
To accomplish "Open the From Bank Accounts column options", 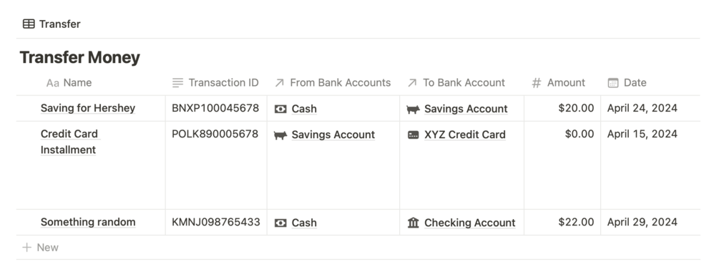I will (333, 82).
